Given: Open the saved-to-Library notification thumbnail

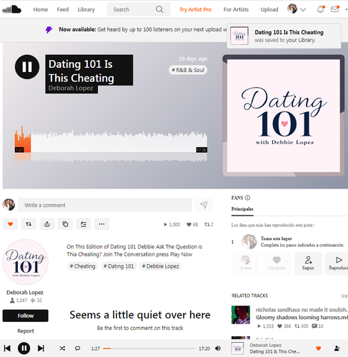Looking at the screenshot, I should pyautogui.click(x=239, y=36).
